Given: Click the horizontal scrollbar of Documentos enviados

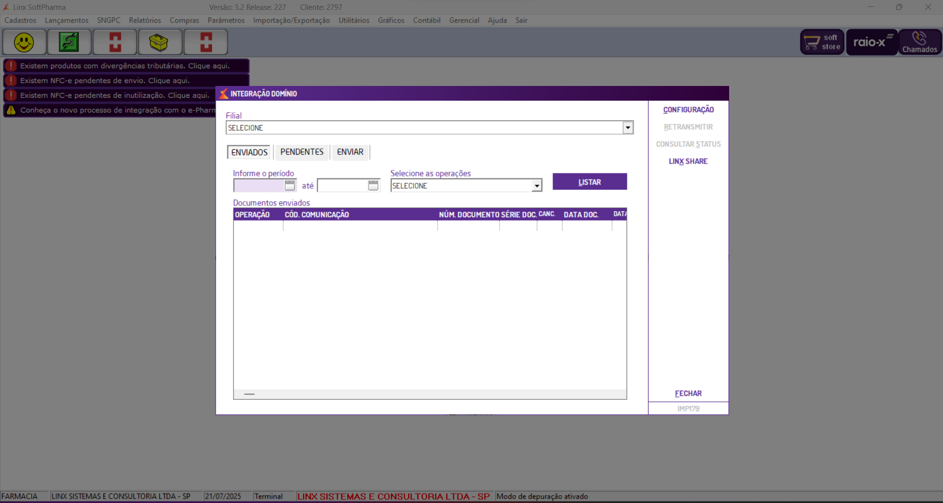Looking at the screenshot, I should [x=430, y=394].
